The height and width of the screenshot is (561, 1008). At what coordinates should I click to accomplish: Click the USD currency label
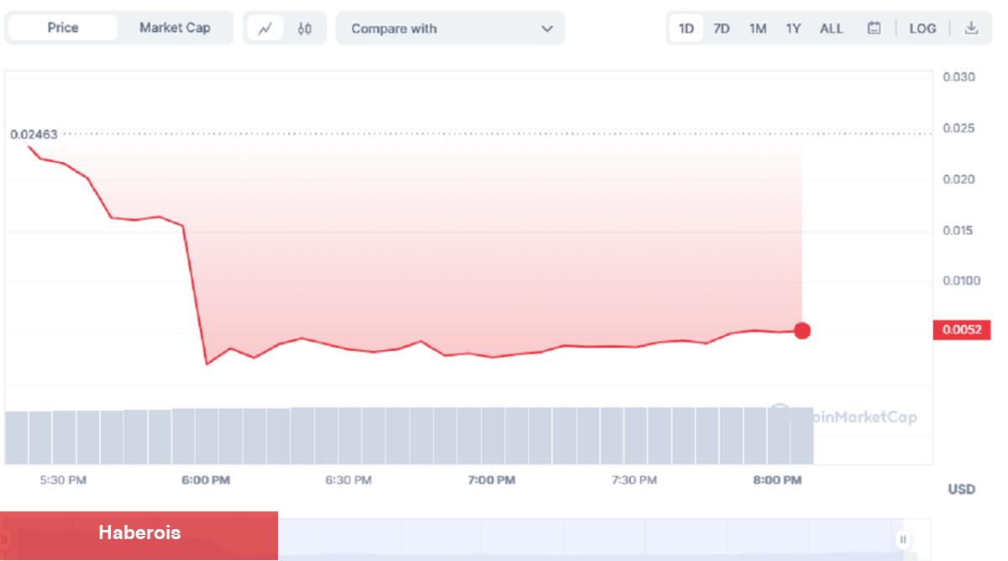[x=961, y=489]
